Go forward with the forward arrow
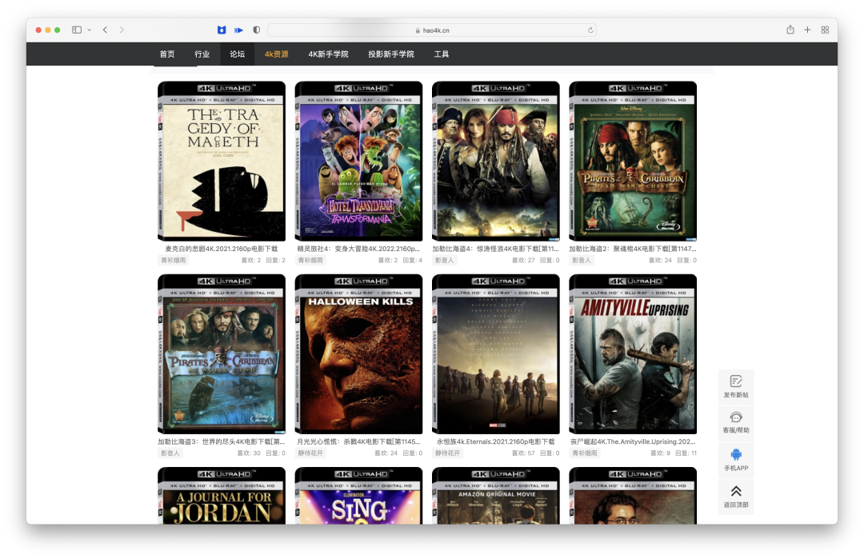 pos(122,30)
